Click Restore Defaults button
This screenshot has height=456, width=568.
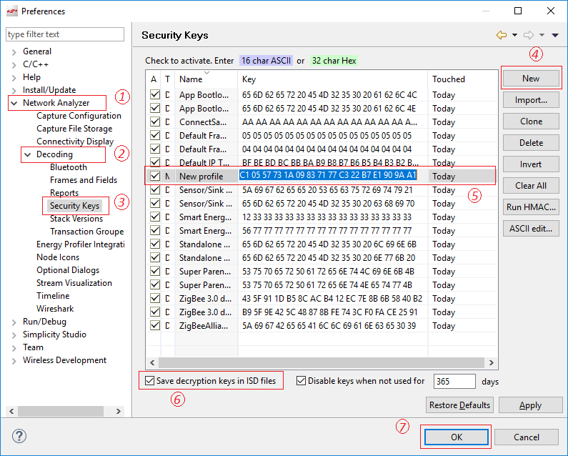[x=459, y=405]
